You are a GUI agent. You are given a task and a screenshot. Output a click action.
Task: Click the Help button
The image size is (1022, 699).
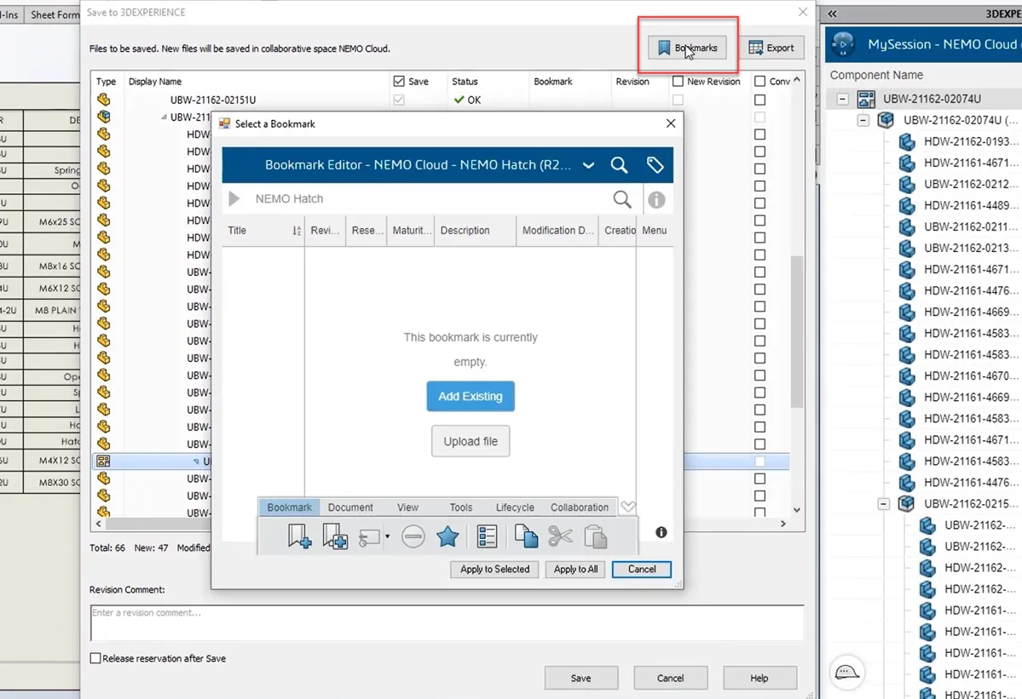click(x=759, y=678)
